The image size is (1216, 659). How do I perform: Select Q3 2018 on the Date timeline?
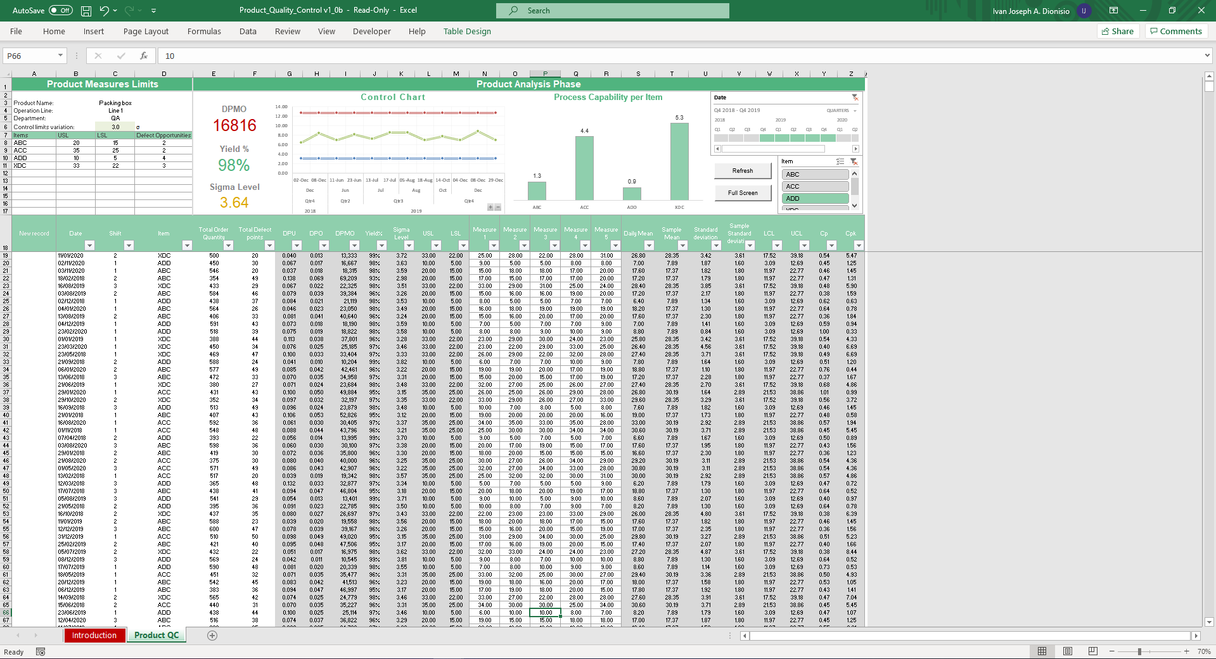coord(751,138)
